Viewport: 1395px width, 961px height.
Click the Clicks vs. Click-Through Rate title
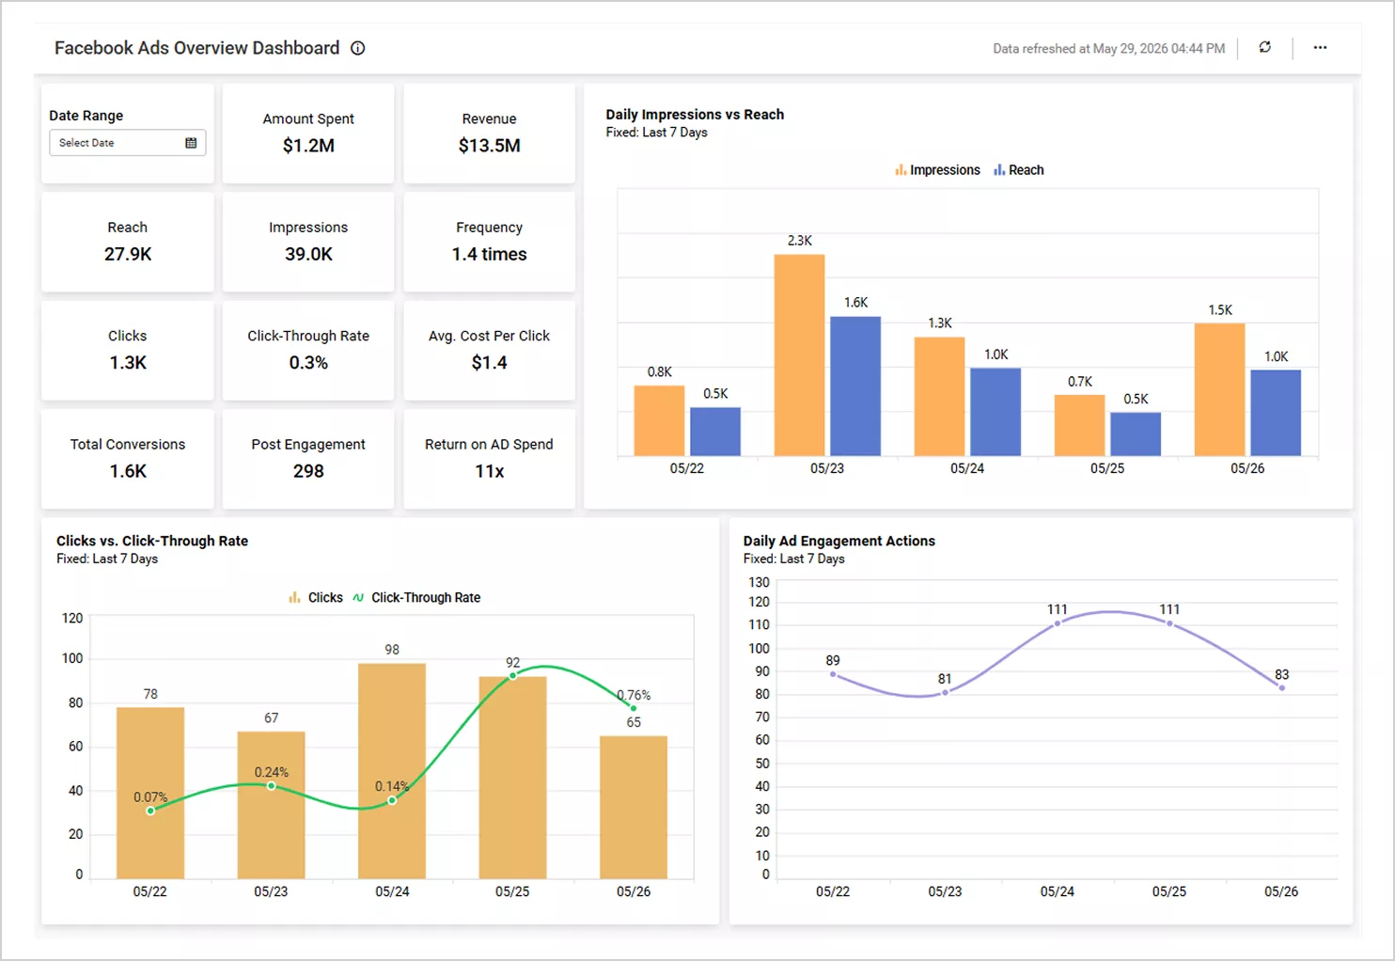point(152,541)
